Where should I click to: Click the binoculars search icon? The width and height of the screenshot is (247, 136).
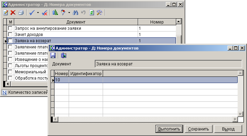pos(76,12)
